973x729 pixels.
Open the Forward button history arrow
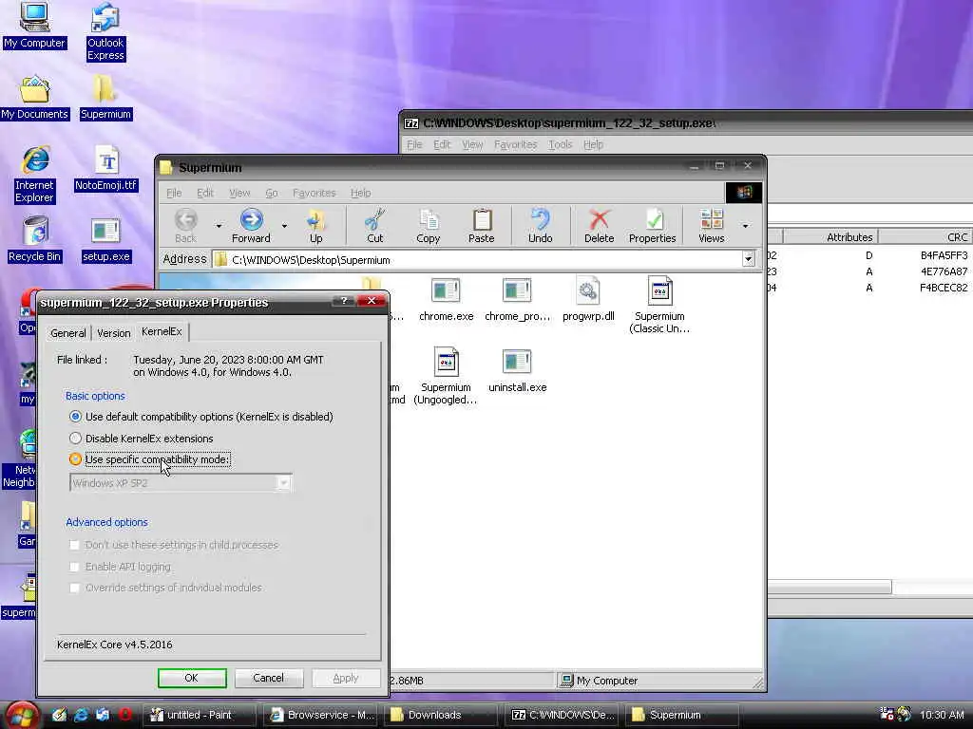284,226
